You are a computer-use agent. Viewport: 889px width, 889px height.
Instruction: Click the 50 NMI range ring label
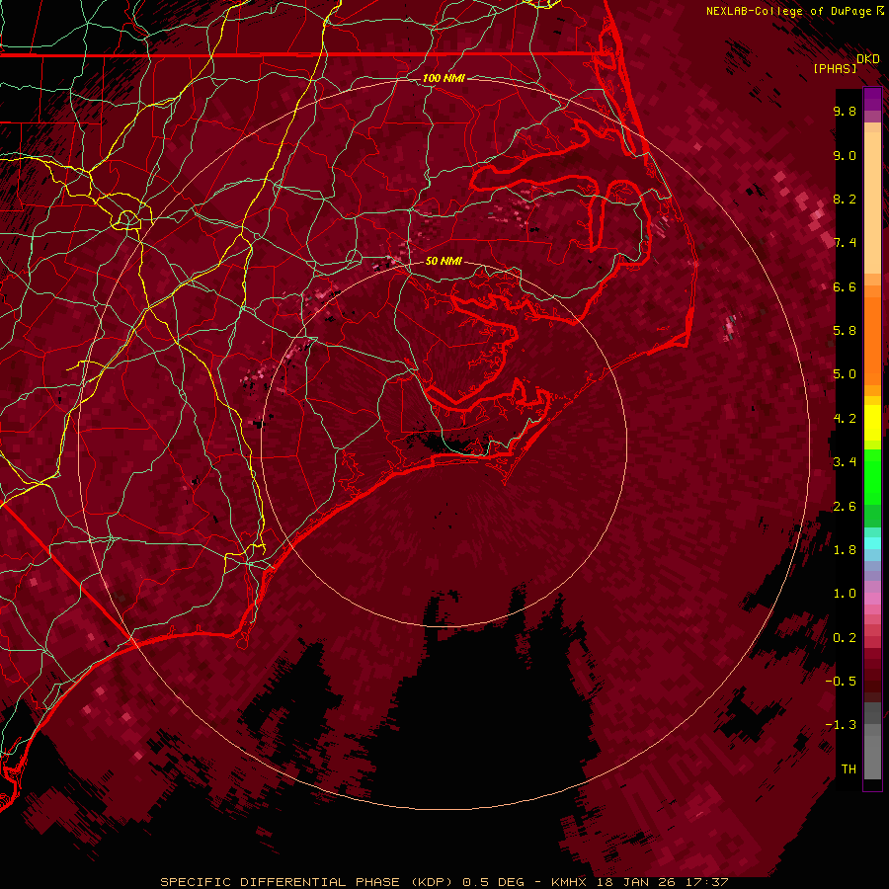[x=444, y=261]
